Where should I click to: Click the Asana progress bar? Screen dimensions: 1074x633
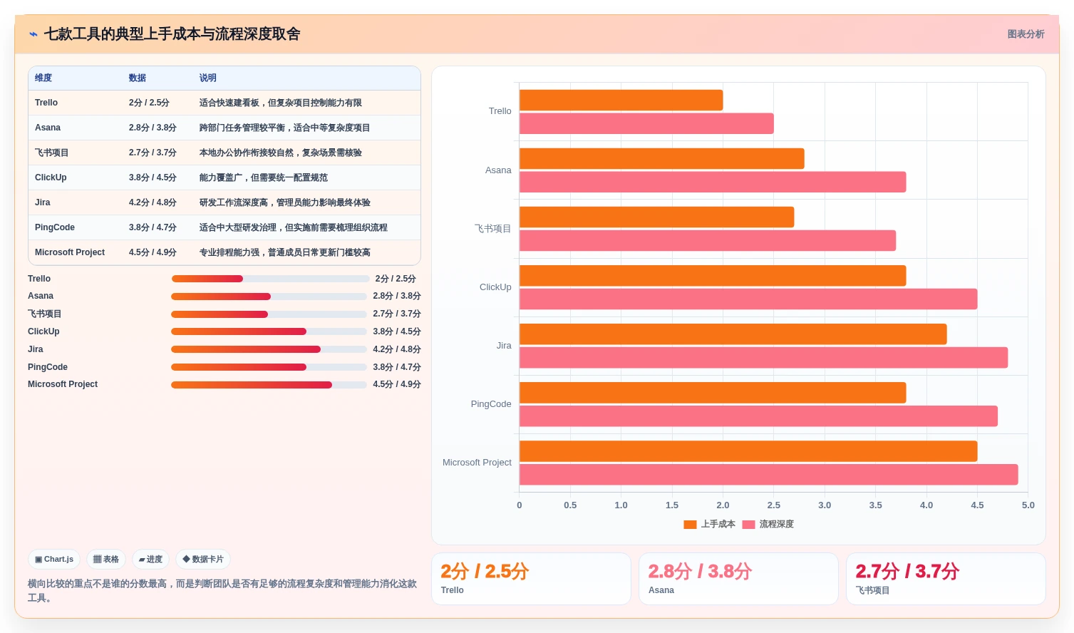[x=269, y=297]
